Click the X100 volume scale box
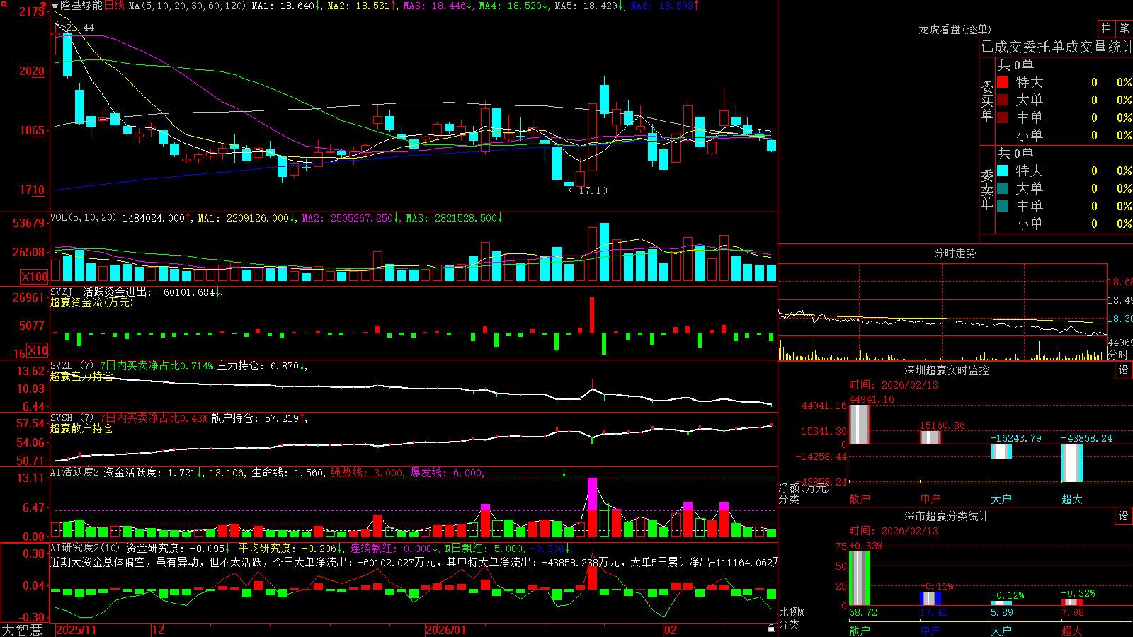 [34, 277]
